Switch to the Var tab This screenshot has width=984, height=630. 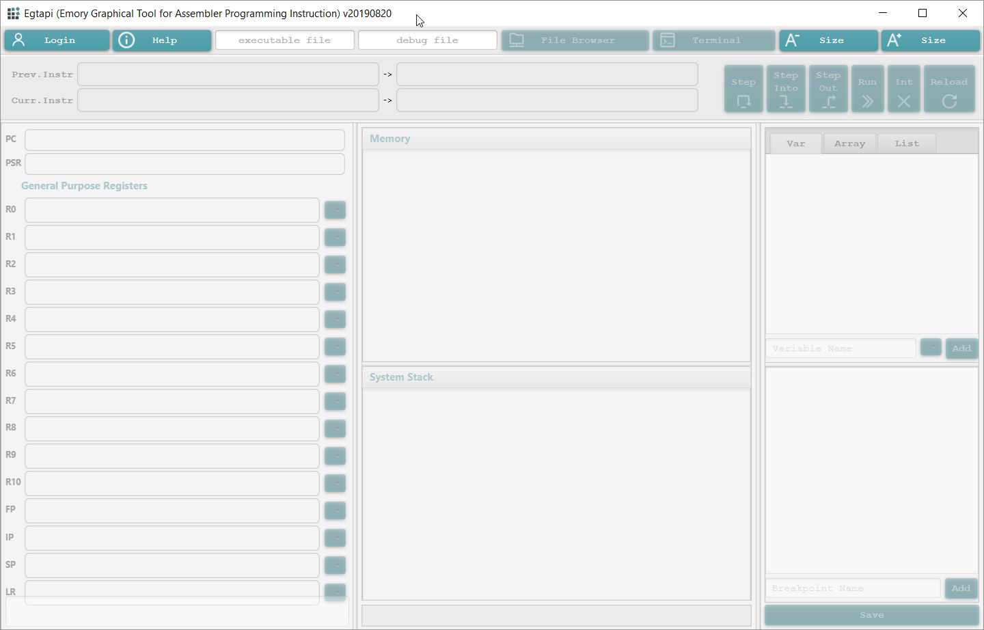click(x=795, y=143)
